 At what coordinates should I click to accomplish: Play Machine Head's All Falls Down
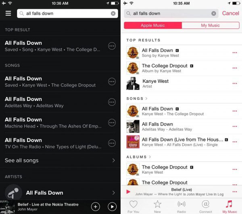click(x=53, y=123)
